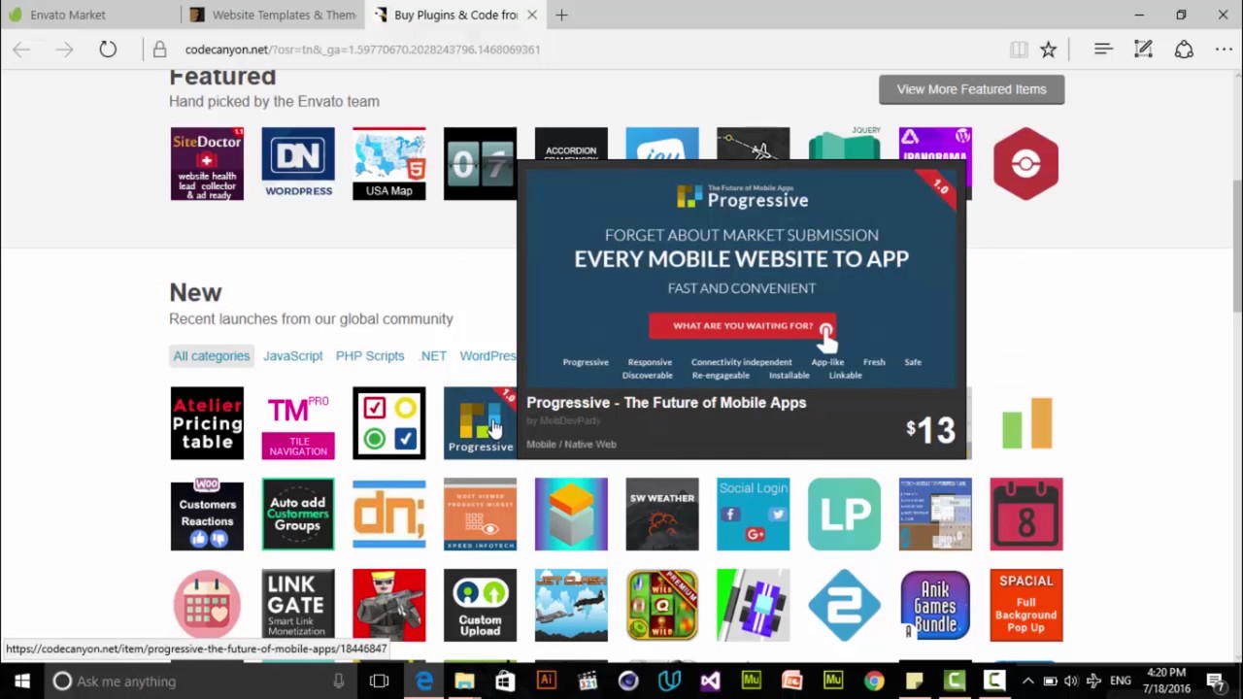
Task: Open Visual Studio from the taskbar
Action: 710,682
